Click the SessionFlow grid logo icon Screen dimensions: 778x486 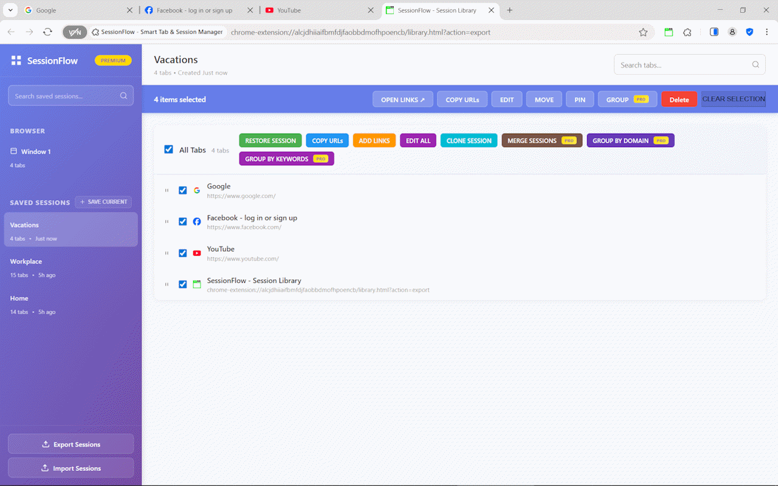point(15,60)
